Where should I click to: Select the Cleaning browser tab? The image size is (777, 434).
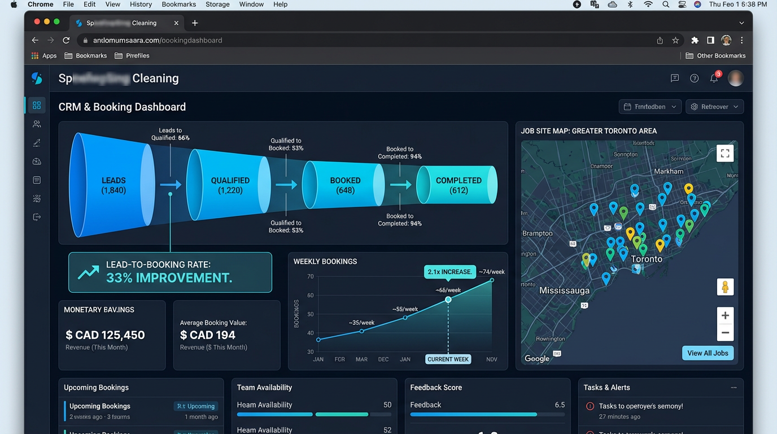127,23
